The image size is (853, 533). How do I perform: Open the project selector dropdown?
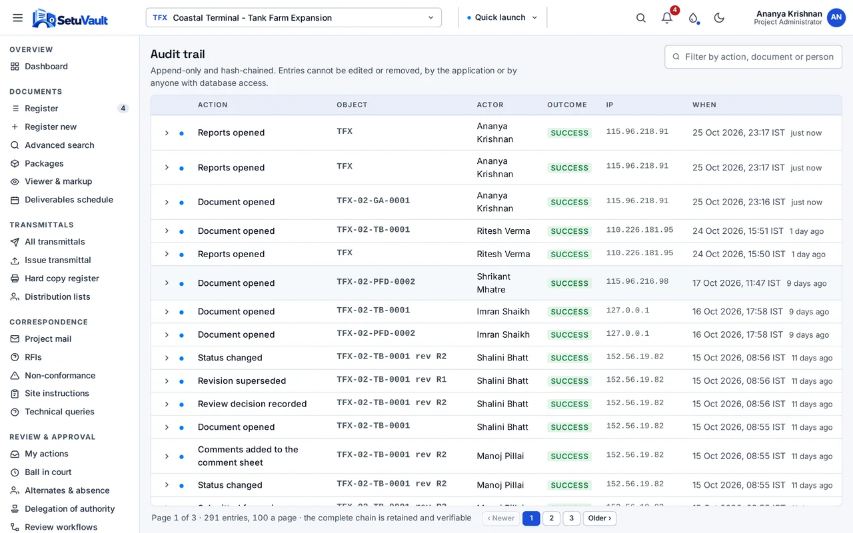point(294,18)
